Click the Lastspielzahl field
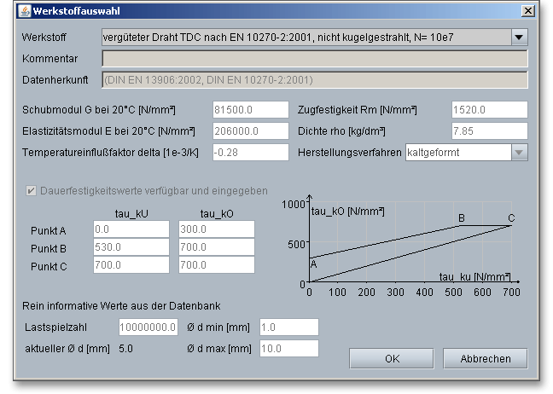 (148, 327)
